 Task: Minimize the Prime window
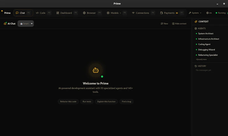tap(217, 4)
